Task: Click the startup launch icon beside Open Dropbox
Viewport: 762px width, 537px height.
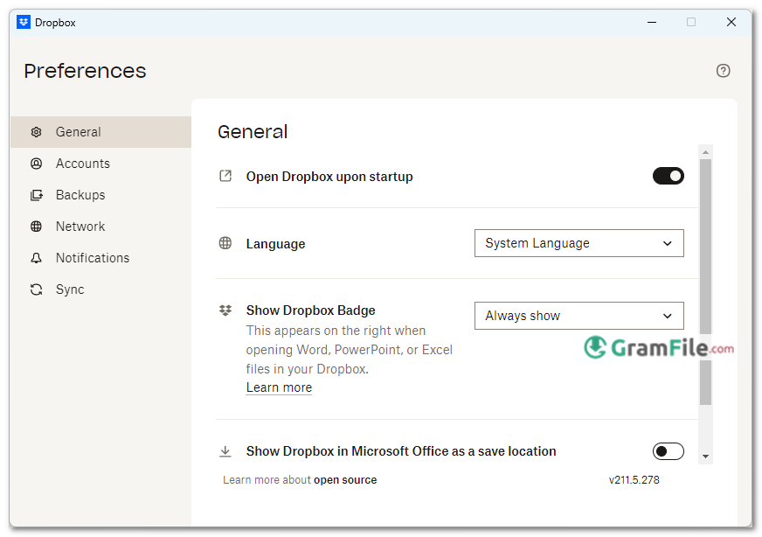Action: (225, 176)
